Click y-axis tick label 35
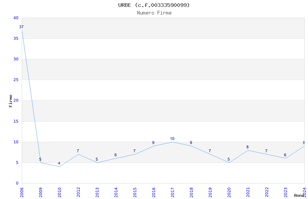Image resolution: width=308 pixels, height=199 pixels. click(16, 38)
